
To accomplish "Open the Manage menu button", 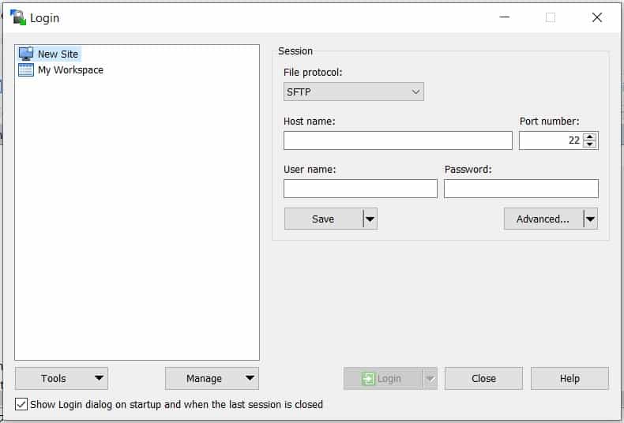I will pyautogui.click(x=212, y=379).
